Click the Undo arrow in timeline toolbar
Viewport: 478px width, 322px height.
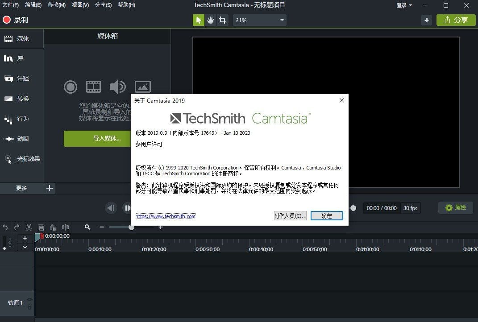[5, 227]
